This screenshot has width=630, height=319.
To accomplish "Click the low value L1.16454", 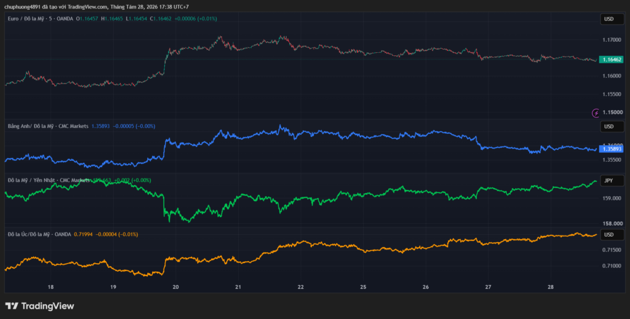I will tap(137, 19).
